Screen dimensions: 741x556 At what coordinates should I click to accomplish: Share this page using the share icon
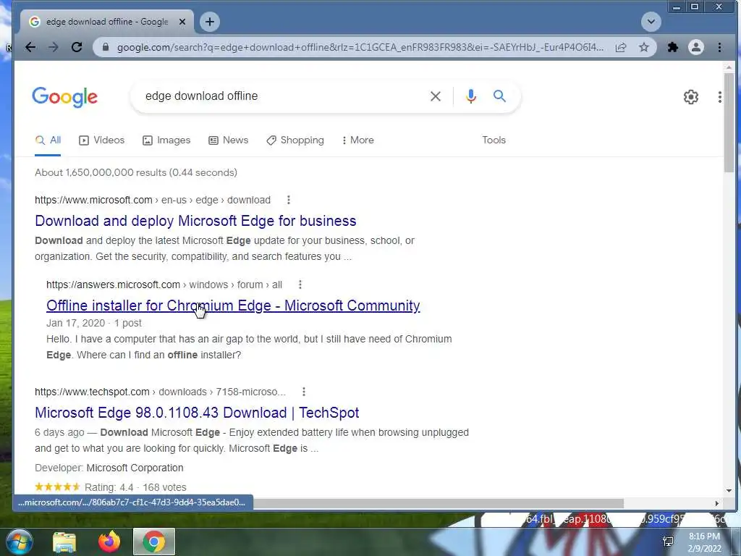[621, 47]
